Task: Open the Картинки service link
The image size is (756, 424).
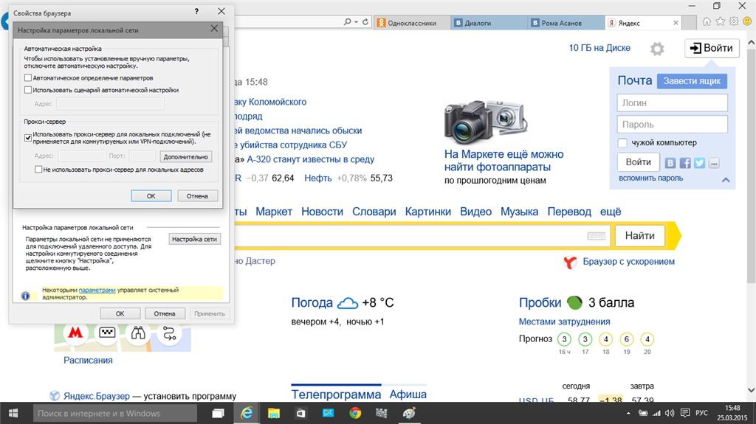Action: 428,212
